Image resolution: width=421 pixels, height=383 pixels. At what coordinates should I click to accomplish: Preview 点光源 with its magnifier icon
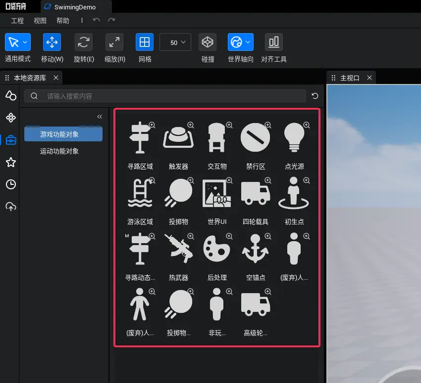307,125
